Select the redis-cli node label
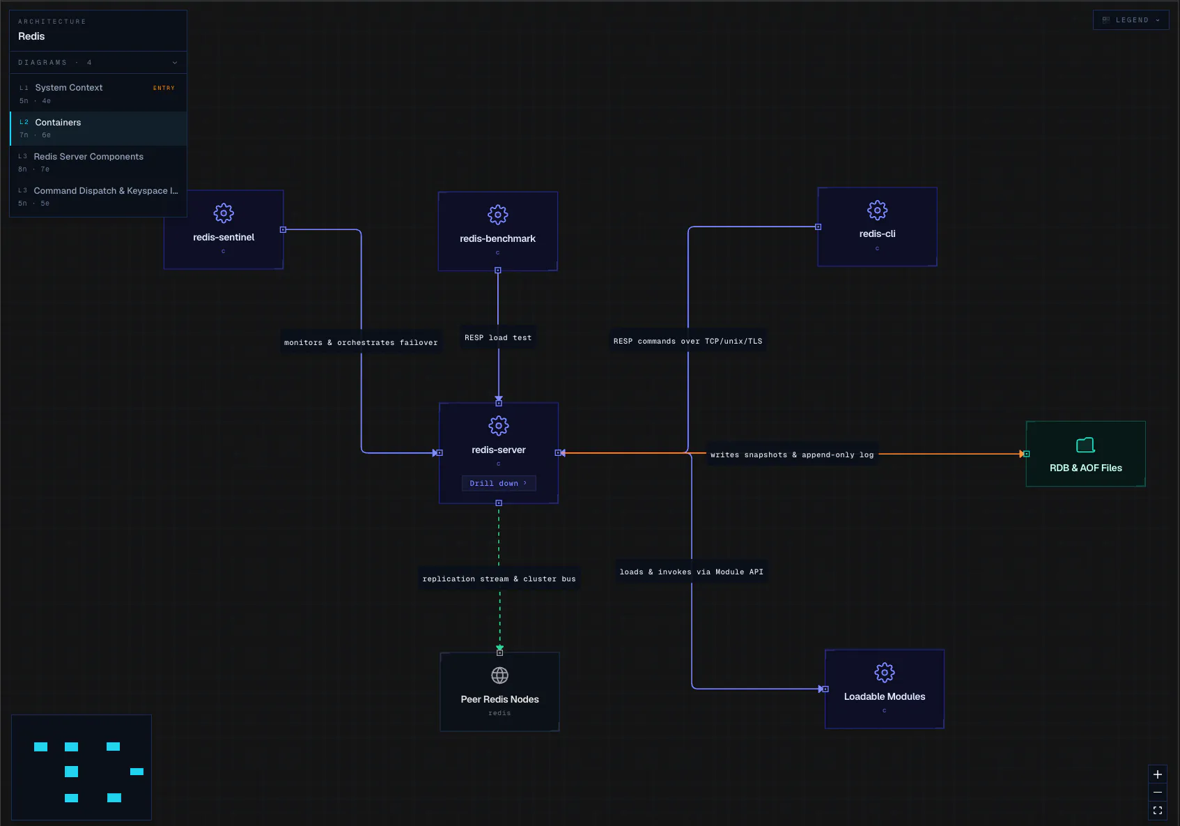This screenshot has width=1180, height=826. [878, 234]
